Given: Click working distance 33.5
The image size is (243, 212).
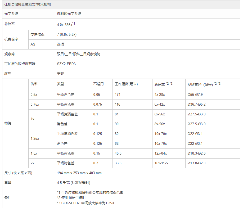Looking at the screenshot, I should coord(118,163).
